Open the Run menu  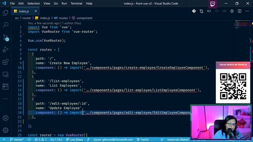(64, 4)
